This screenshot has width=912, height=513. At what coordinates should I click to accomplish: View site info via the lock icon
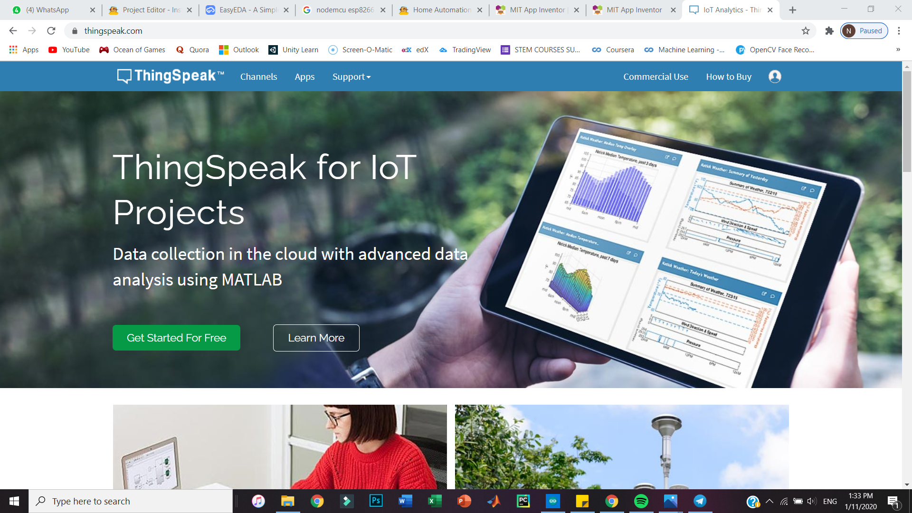coord(75,31)
